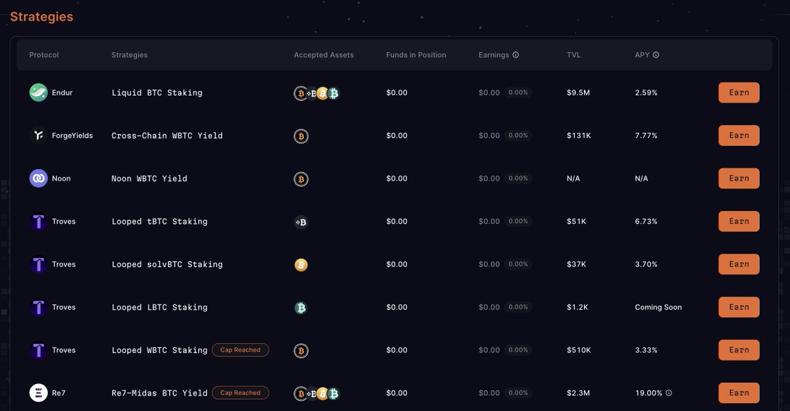This screenshot has width=790, height=411.
Task: Click Earn for Looped tBTC Staking
Action: [739, 222]
